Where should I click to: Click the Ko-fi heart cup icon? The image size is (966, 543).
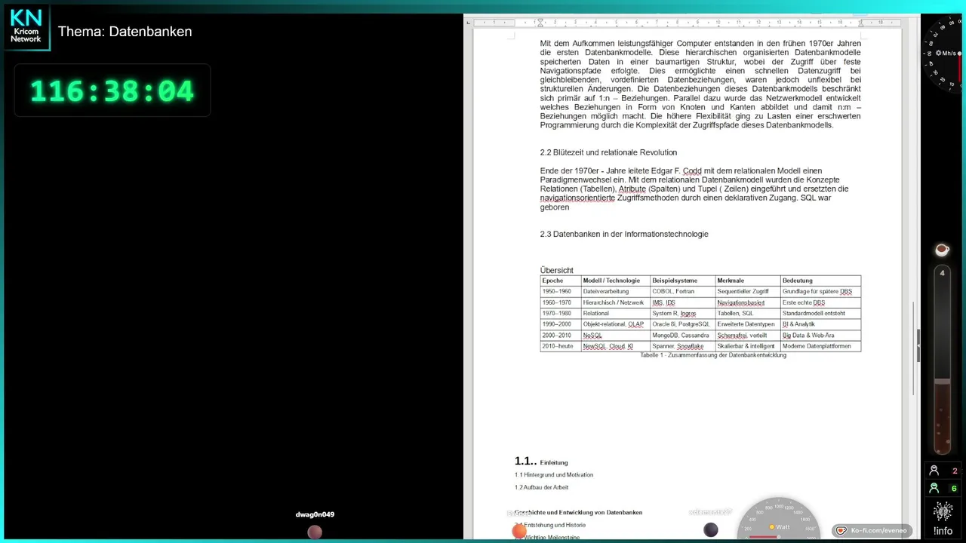tap(841, 531)
